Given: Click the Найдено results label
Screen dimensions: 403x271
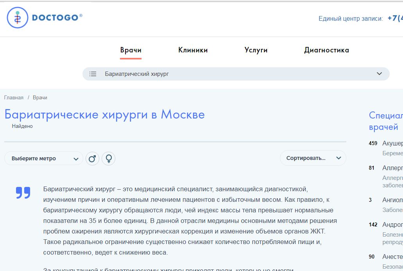Looking at the screenshot, I should 22,126.
